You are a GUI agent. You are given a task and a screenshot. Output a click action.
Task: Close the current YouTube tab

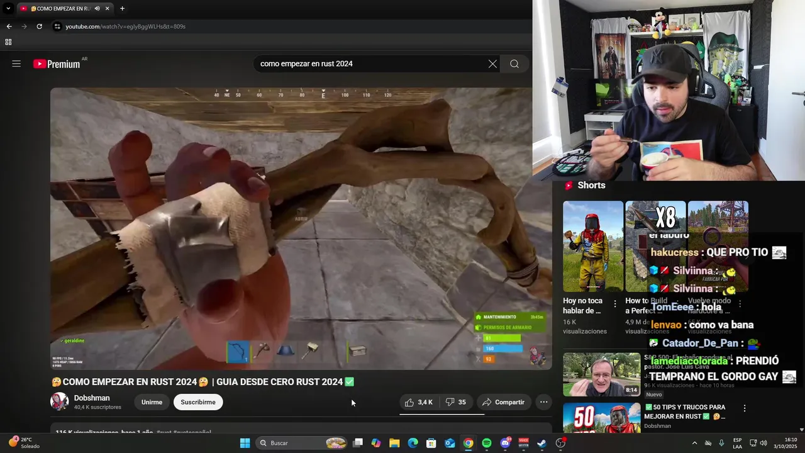click(x=108, y=9)
